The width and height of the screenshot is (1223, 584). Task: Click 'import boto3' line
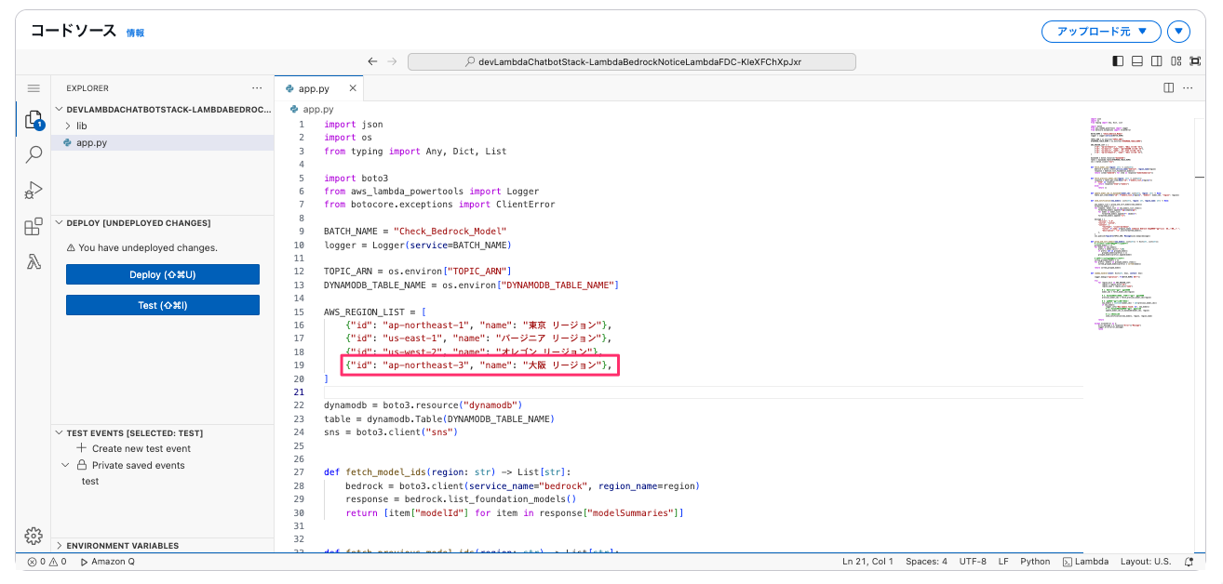coord(356,178)
